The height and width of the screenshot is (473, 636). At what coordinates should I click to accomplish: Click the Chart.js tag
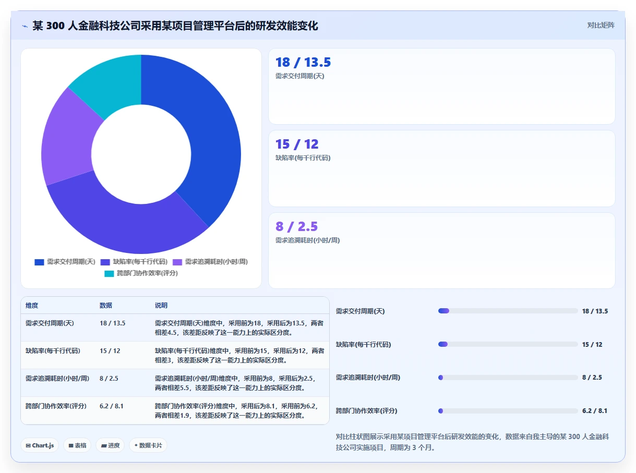click(x=40, y=445)
